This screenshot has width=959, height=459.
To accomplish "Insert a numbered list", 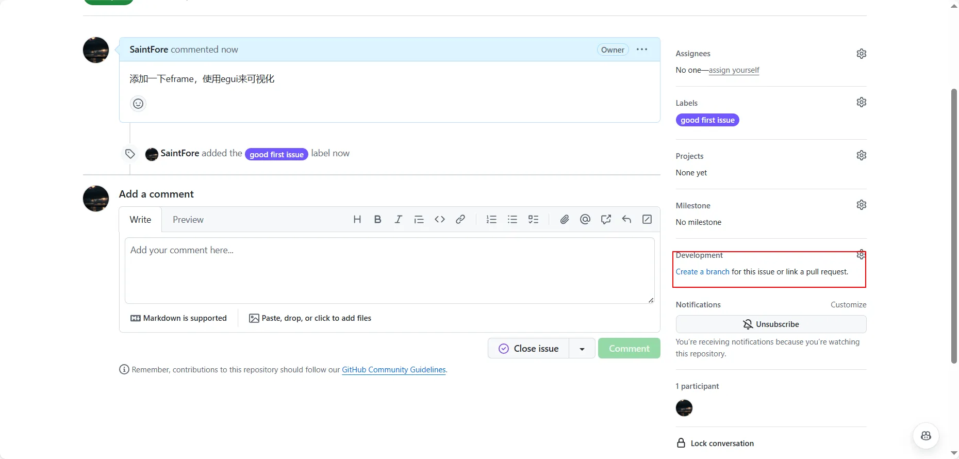I will (491, 220).
